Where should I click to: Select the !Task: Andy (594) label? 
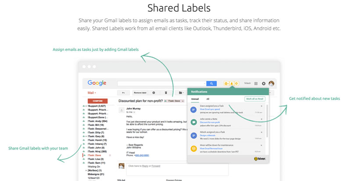coord(97,121)
